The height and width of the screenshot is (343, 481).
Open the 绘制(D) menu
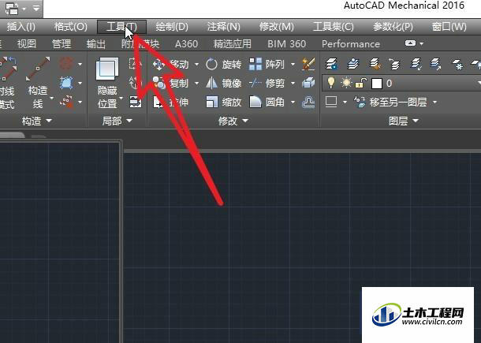coord(172,27)
